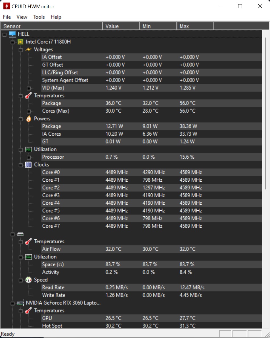Click the vertical scrollbar thumb
The height and width of the screenshot is (338, 270).
pyautogui.click(x=266, y=113)
